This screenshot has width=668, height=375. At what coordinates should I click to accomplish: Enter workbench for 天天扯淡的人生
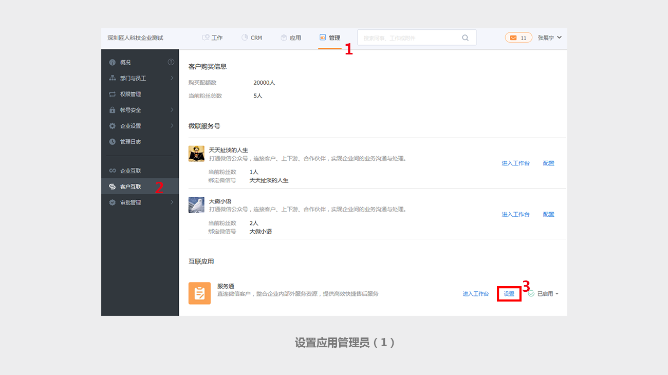click(x=515, y=163)
